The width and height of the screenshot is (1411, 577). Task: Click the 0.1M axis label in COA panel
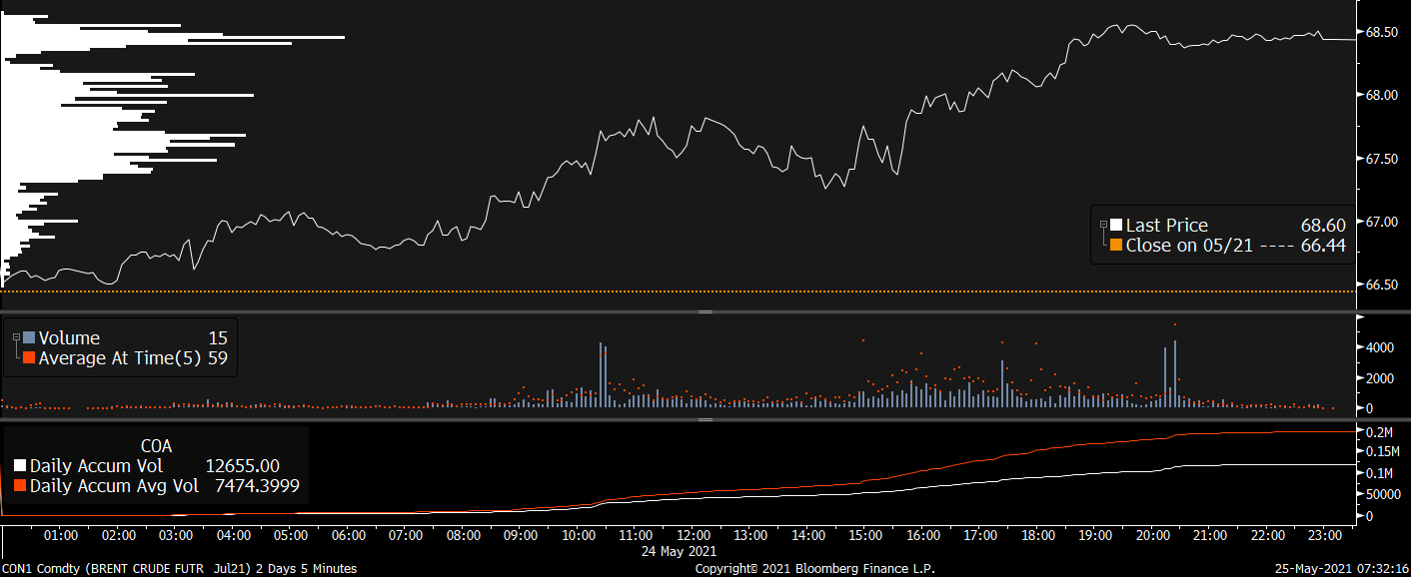click(1380, 473)
